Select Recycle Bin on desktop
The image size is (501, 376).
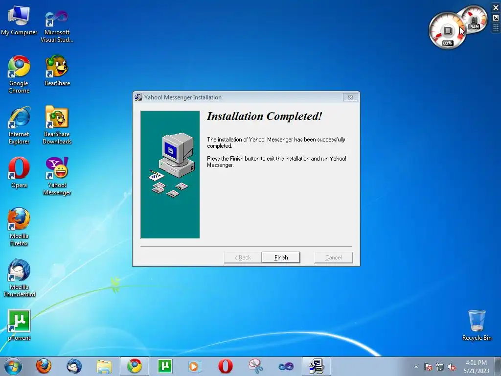pyautogui.click(x=477, y=325)
